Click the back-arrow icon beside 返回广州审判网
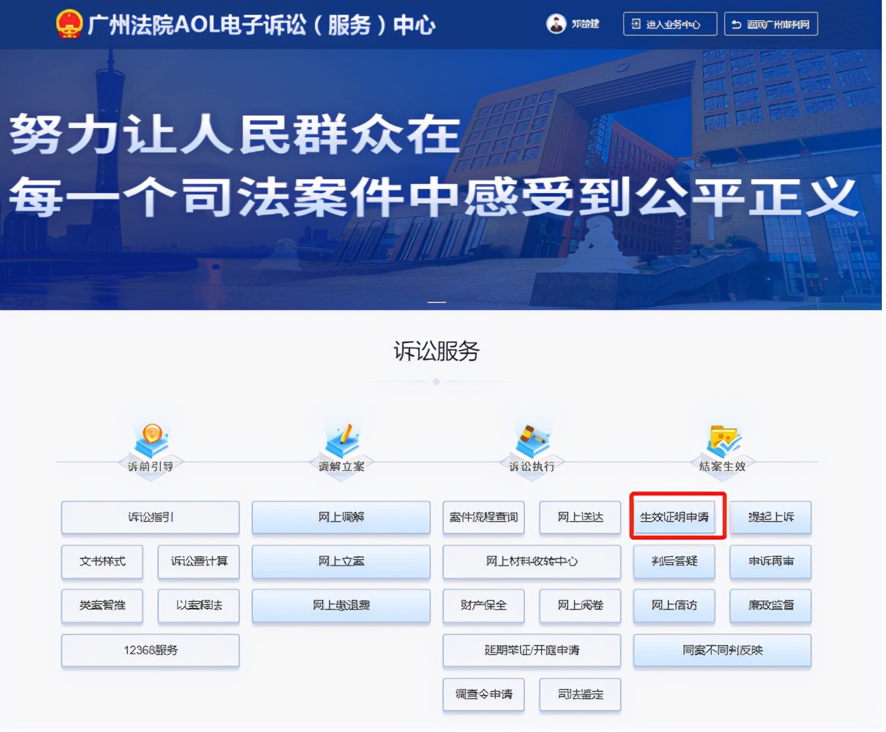Image resolution: width=886 pixels, height=732 pixels. pyautogui.click(x=736, y=23)
